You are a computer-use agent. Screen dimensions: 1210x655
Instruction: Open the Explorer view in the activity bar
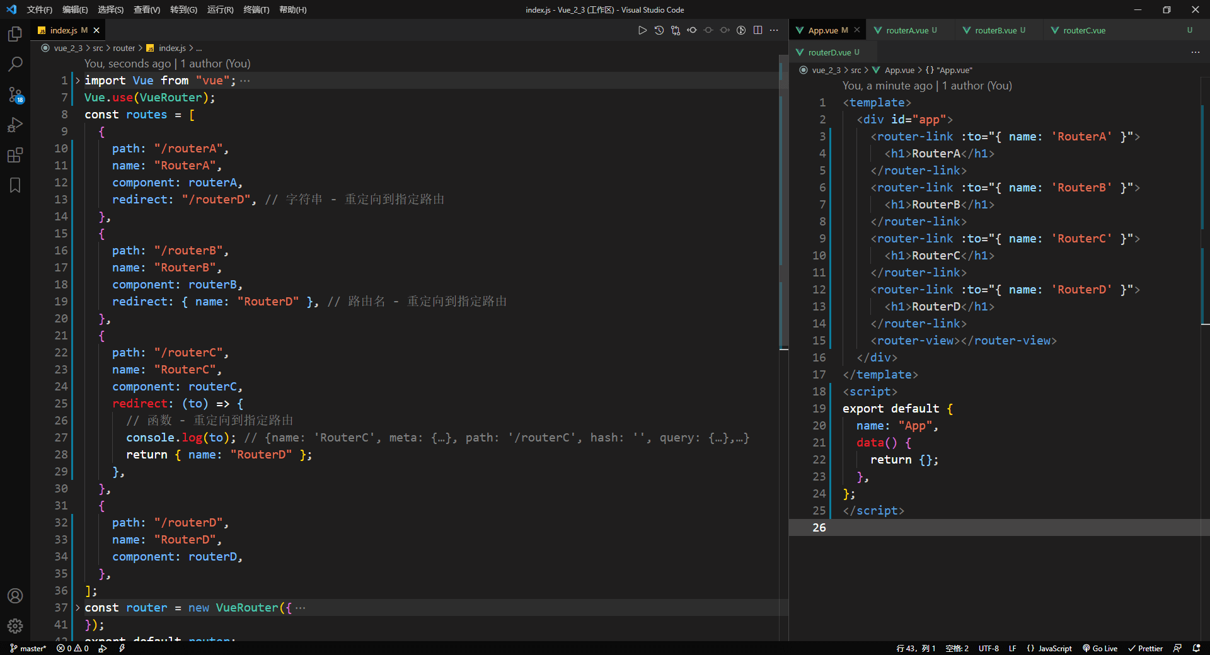tap(15, 34)
